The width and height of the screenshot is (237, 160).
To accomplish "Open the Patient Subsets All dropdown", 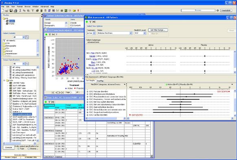I will [19, 37].
